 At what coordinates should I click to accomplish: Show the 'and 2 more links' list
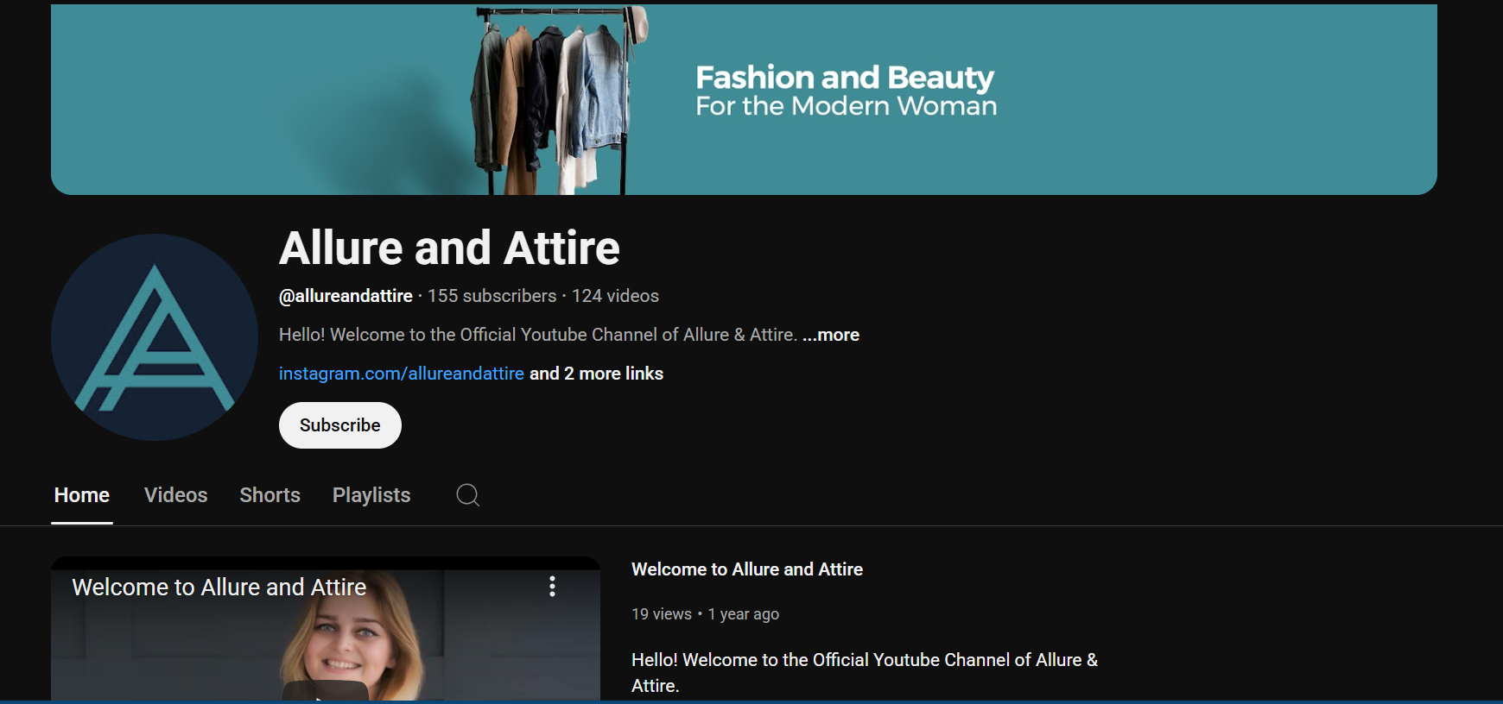(x=596, y=374)
